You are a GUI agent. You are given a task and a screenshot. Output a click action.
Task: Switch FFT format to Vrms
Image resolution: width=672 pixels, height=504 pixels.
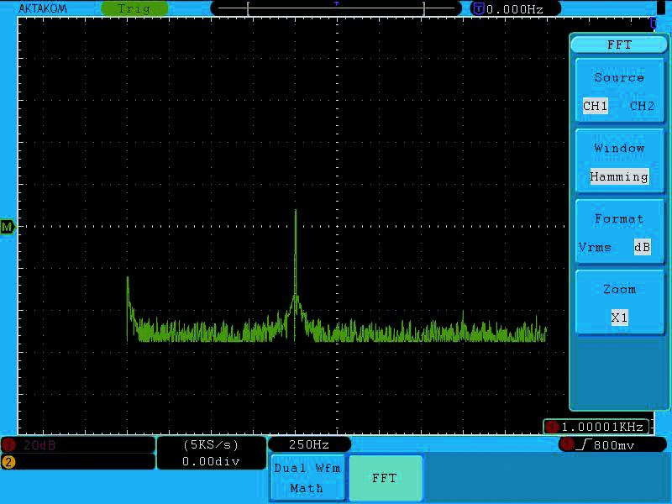point(595,247)
